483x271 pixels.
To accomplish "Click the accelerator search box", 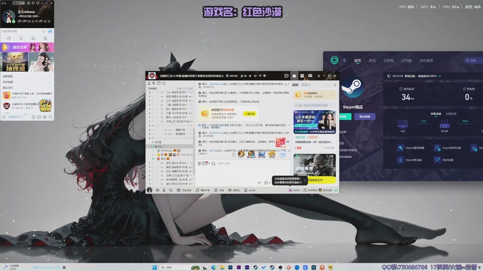I will [473, 61].
